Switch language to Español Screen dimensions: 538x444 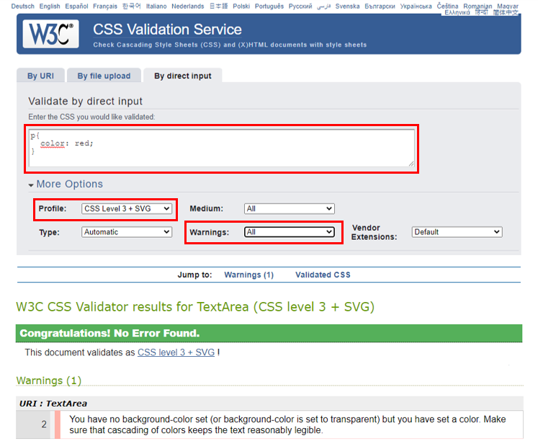click(x=76, y=6)
